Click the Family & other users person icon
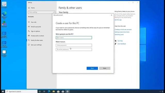This screenshot has width=165, height=93. click(29, 40)
